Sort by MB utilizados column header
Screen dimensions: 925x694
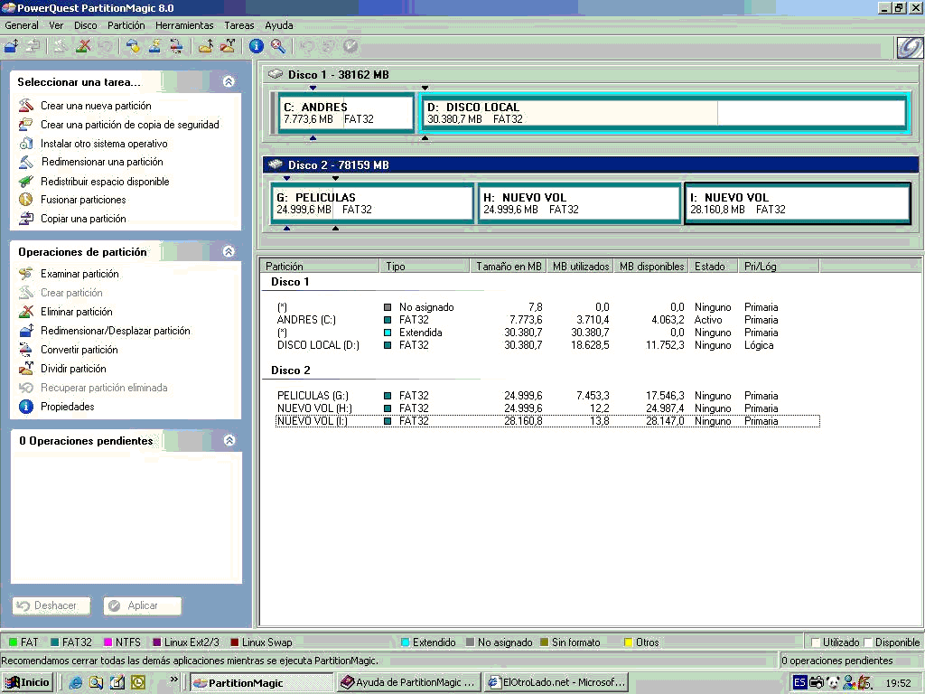(581, 267)
